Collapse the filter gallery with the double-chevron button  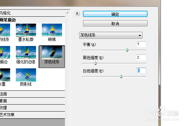(77, 14)
